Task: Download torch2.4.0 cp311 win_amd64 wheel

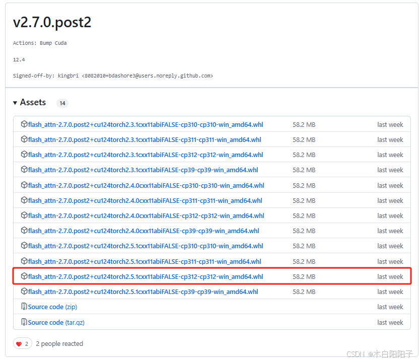Action: pos(145,201)
